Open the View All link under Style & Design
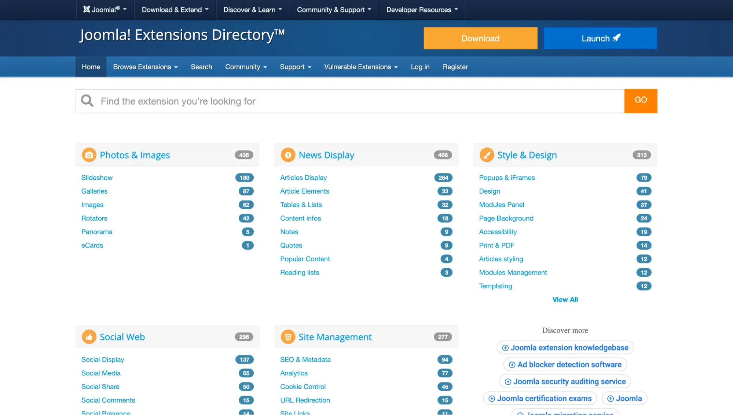733x415 pixels. [x=565, y=299]
